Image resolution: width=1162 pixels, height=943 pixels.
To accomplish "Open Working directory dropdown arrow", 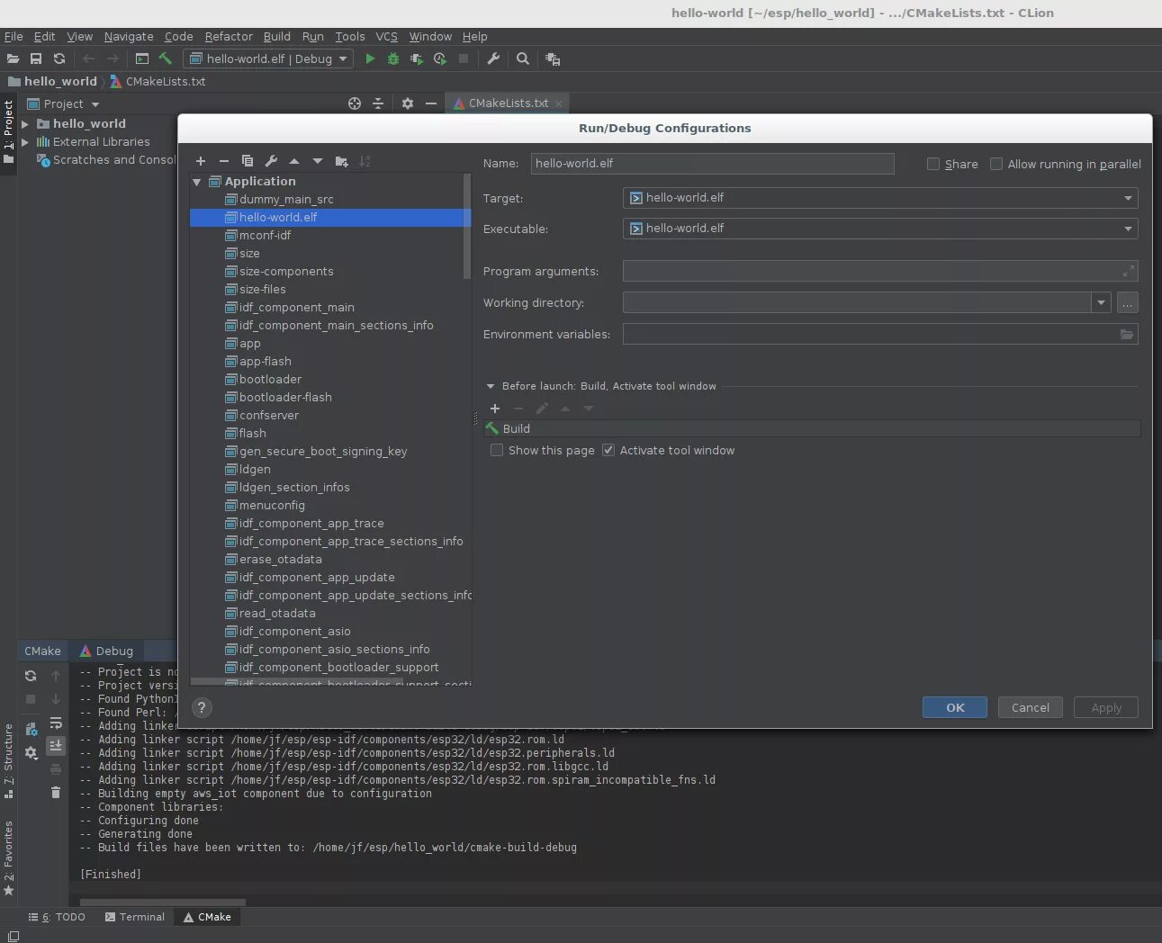I will (x=1101, y=303).
